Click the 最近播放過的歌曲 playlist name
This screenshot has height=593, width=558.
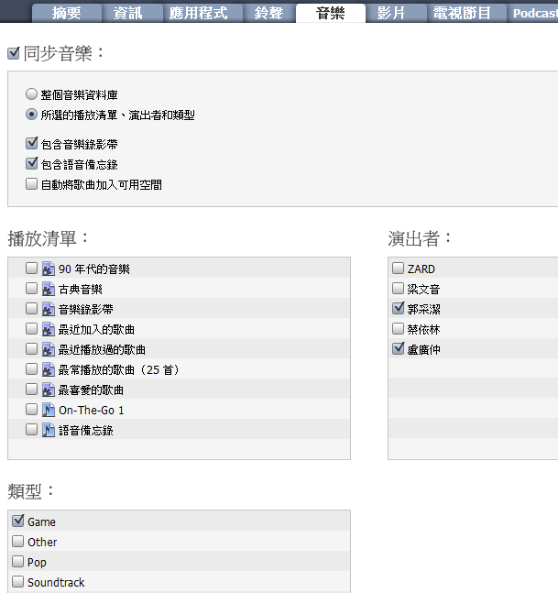tap(102, 350)
